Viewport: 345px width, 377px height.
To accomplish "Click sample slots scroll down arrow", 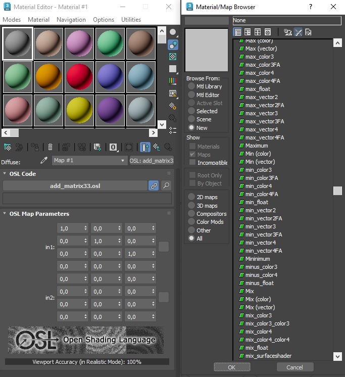I will click(162, 124).
